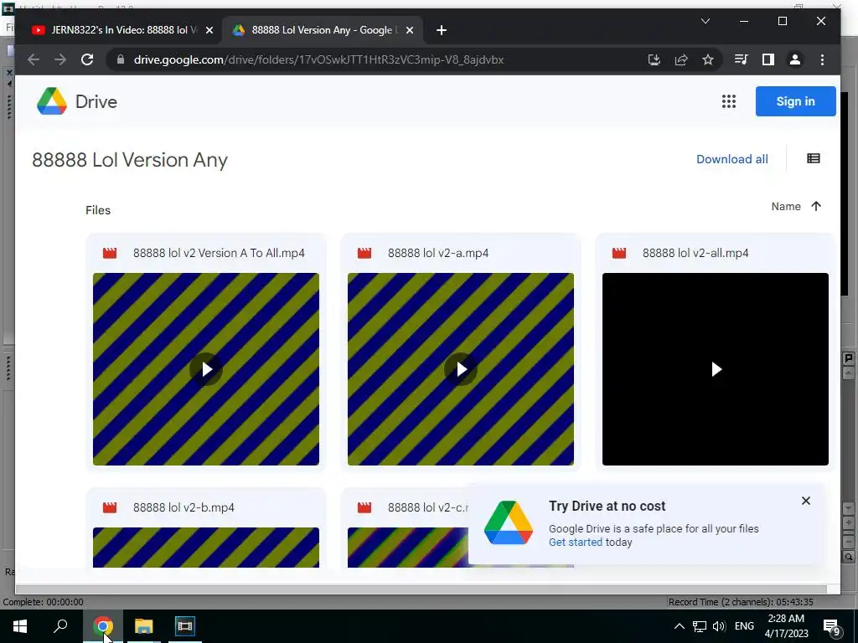Play 88888 lol v2 Version A To All.mp4 thumbnail

(x=206, y=369)
